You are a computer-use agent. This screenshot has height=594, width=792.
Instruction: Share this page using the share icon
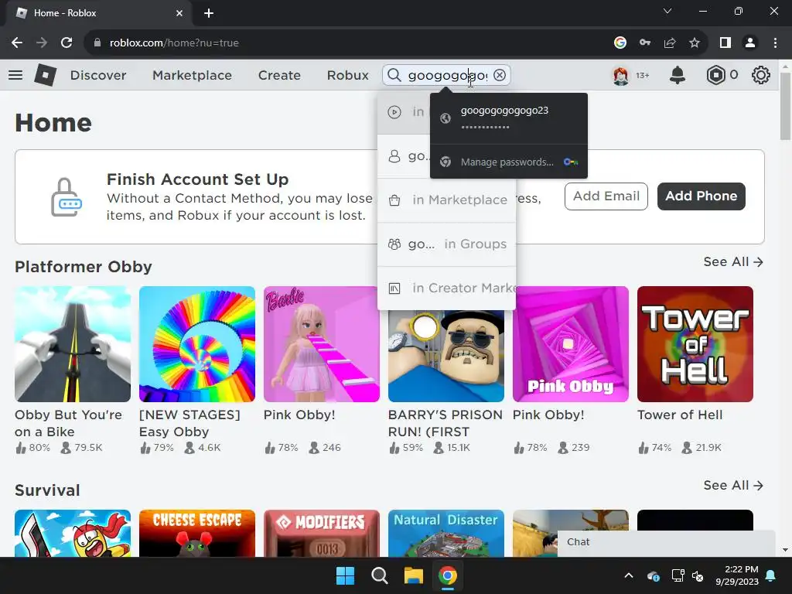[670, 43]
